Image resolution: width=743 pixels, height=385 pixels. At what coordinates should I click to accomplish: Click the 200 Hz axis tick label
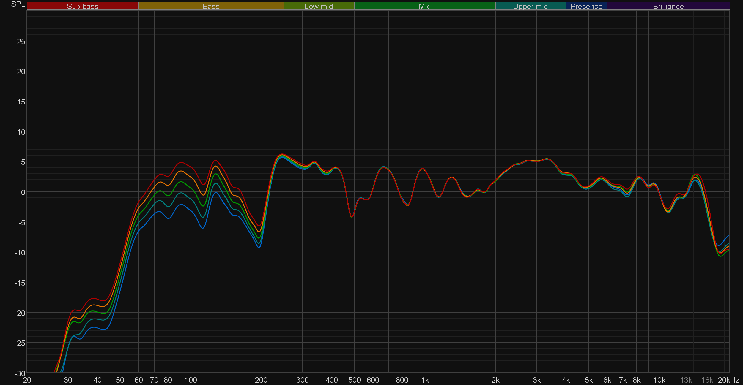coord(261,380)
